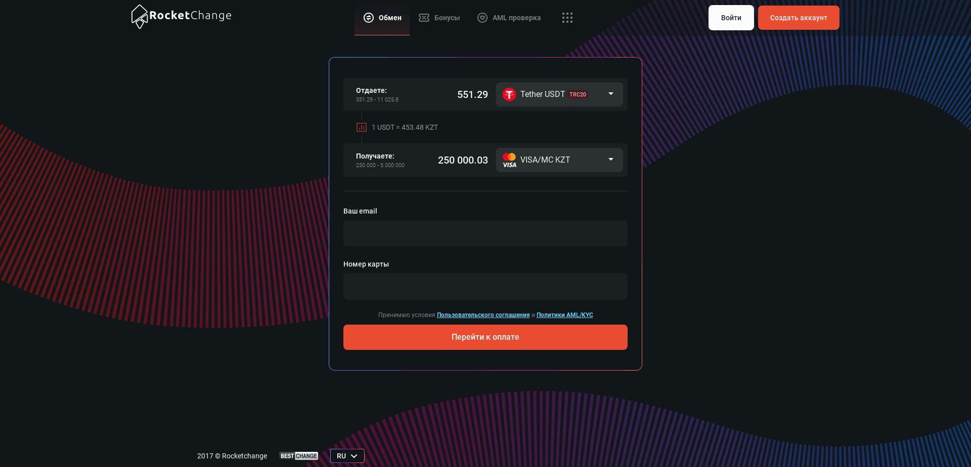The height and width of the screenshot is (467, 971).
Task: Open the grid apps menu icon
Action: (567, 17)
